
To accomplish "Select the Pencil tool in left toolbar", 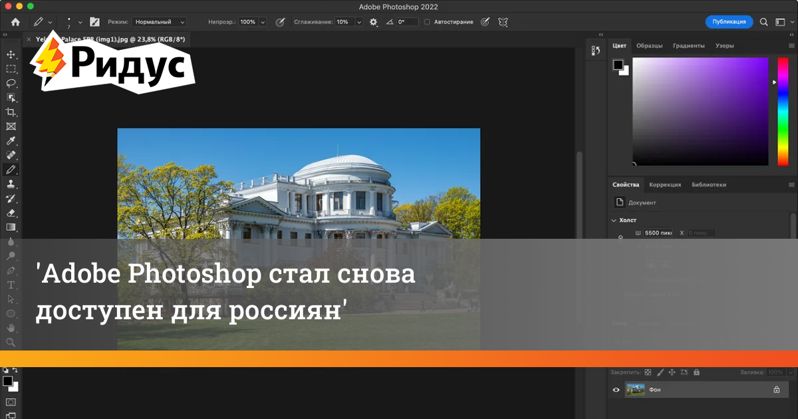I will point(11,170).
